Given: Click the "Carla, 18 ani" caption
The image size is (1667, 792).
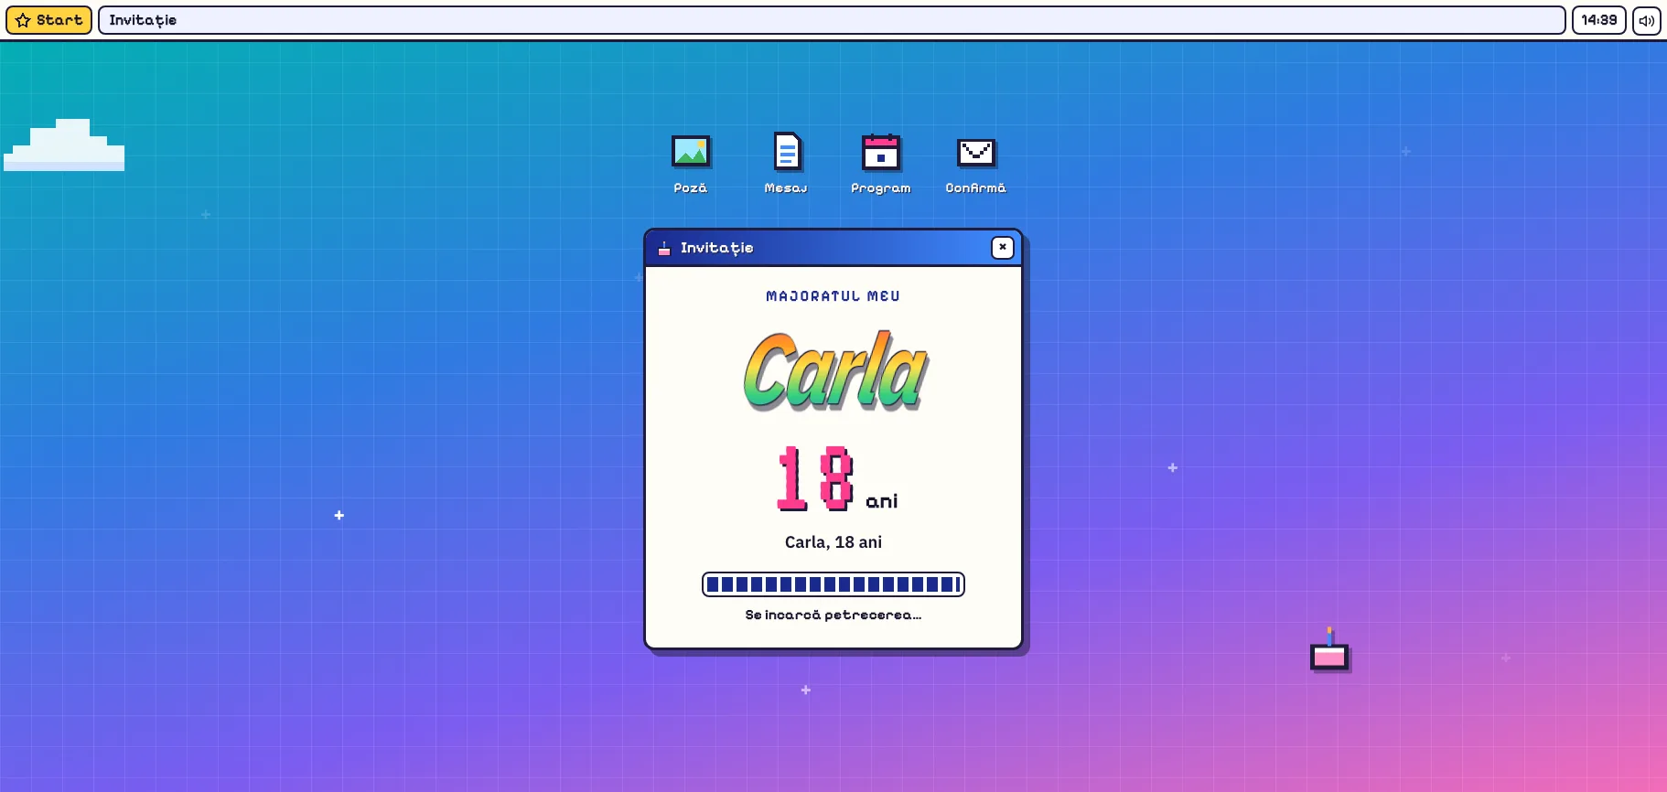Looking at the screenshot, I should pyautogui.click(x=833, y=541).
